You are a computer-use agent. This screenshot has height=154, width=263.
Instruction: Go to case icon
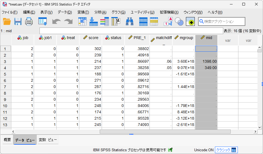(83, 21)
